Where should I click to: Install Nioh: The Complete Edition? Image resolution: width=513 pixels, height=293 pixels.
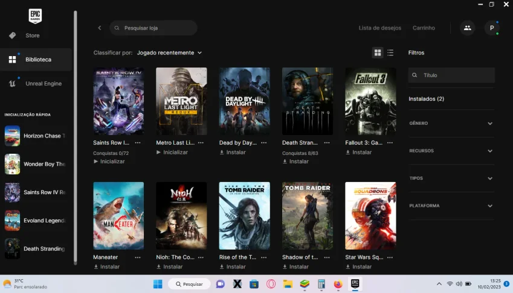pyautogui.click(x=169, y=266)
